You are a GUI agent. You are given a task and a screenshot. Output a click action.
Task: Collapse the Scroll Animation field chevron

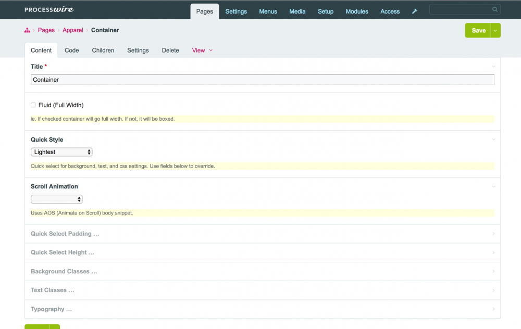[x=493, y=186]
